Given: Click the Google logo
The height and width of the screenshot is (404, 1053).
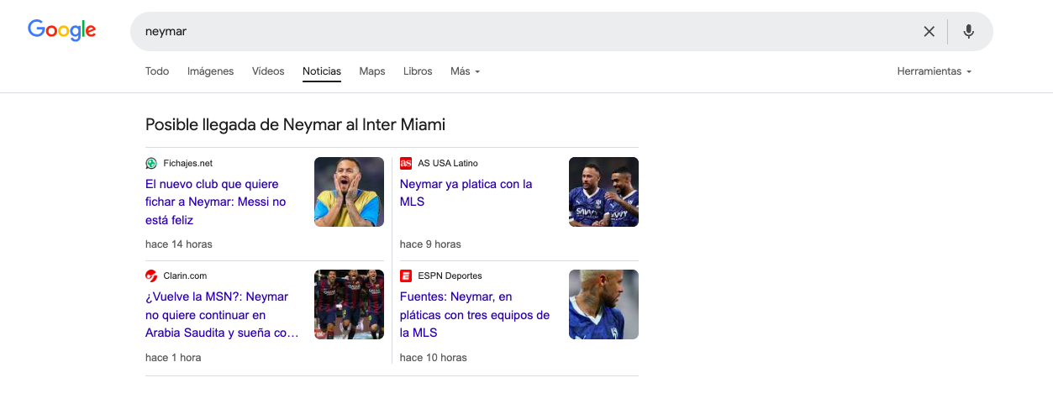Looking at the screenshot, I should (x=61, y=30).
